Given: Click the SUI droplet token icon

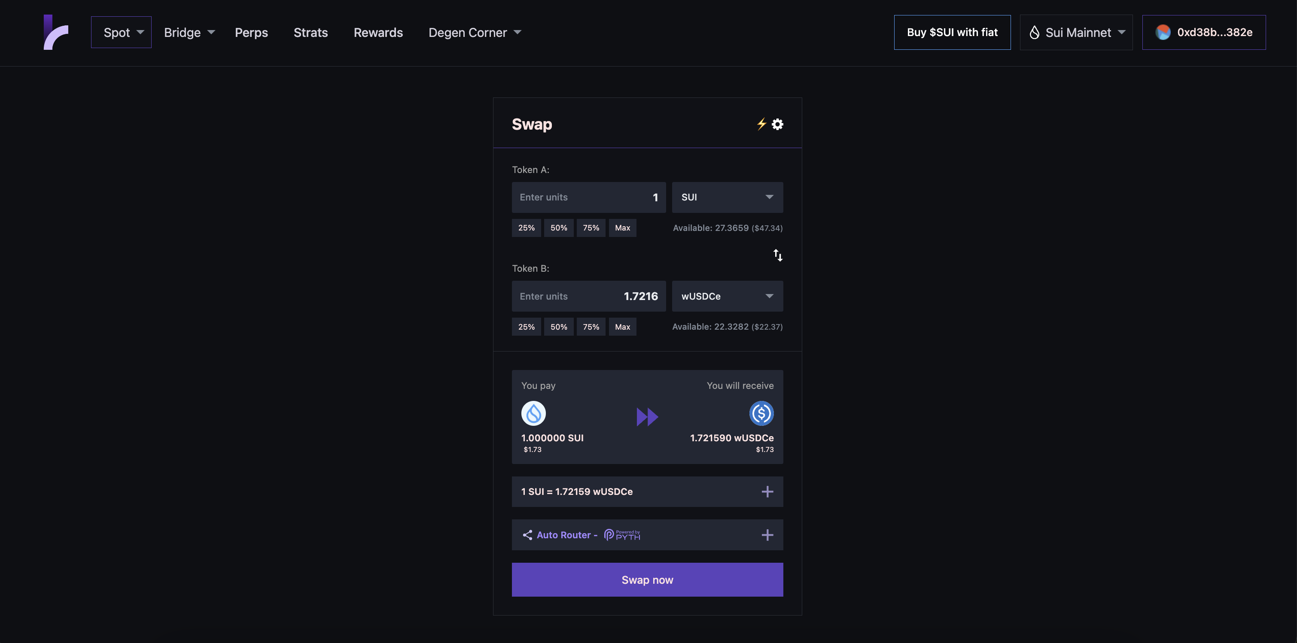Looking at the screenshot, I should click(533, 414).
